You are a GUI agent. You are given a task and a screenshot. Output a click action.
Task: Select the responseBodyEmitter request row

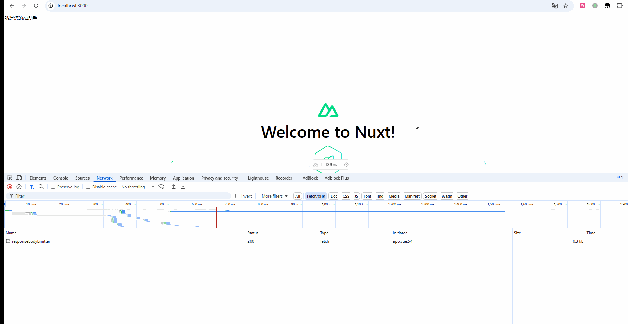click(x=316, y=241)
